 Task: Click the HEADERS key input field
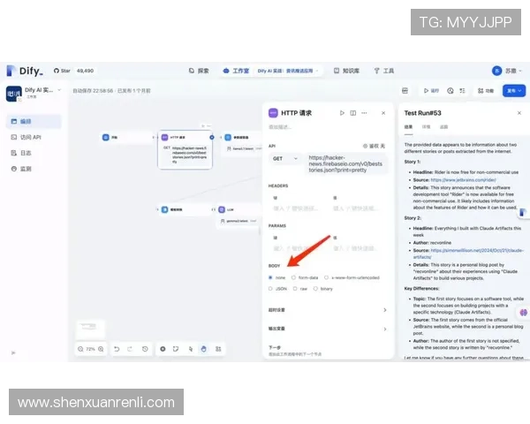[298, 208]
